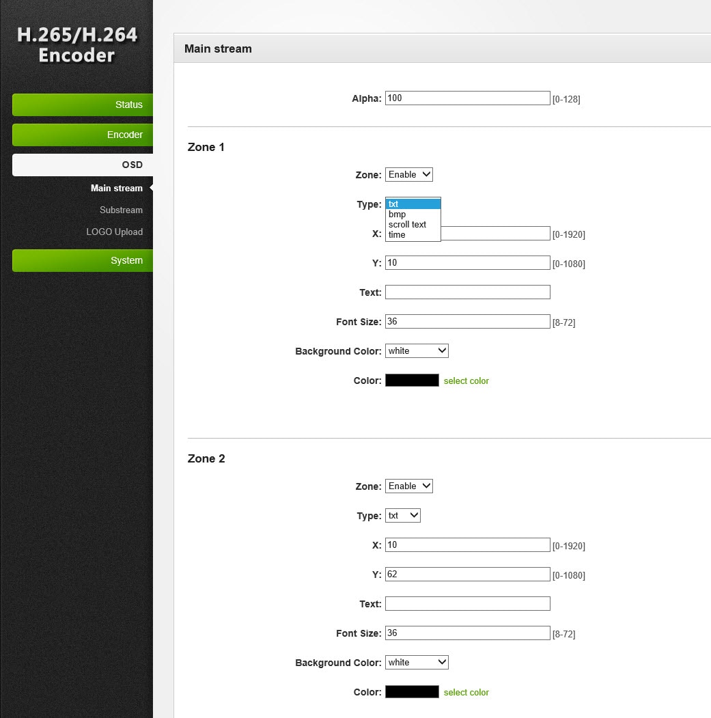Open the System menu section
711x718 pixels.
(x=83, y=260)
